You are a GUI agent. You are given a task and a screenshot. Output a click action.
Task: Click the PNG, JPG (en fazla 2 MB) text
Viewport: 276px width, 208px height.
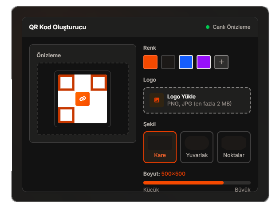pyautogui.click(x=199, y=104)
